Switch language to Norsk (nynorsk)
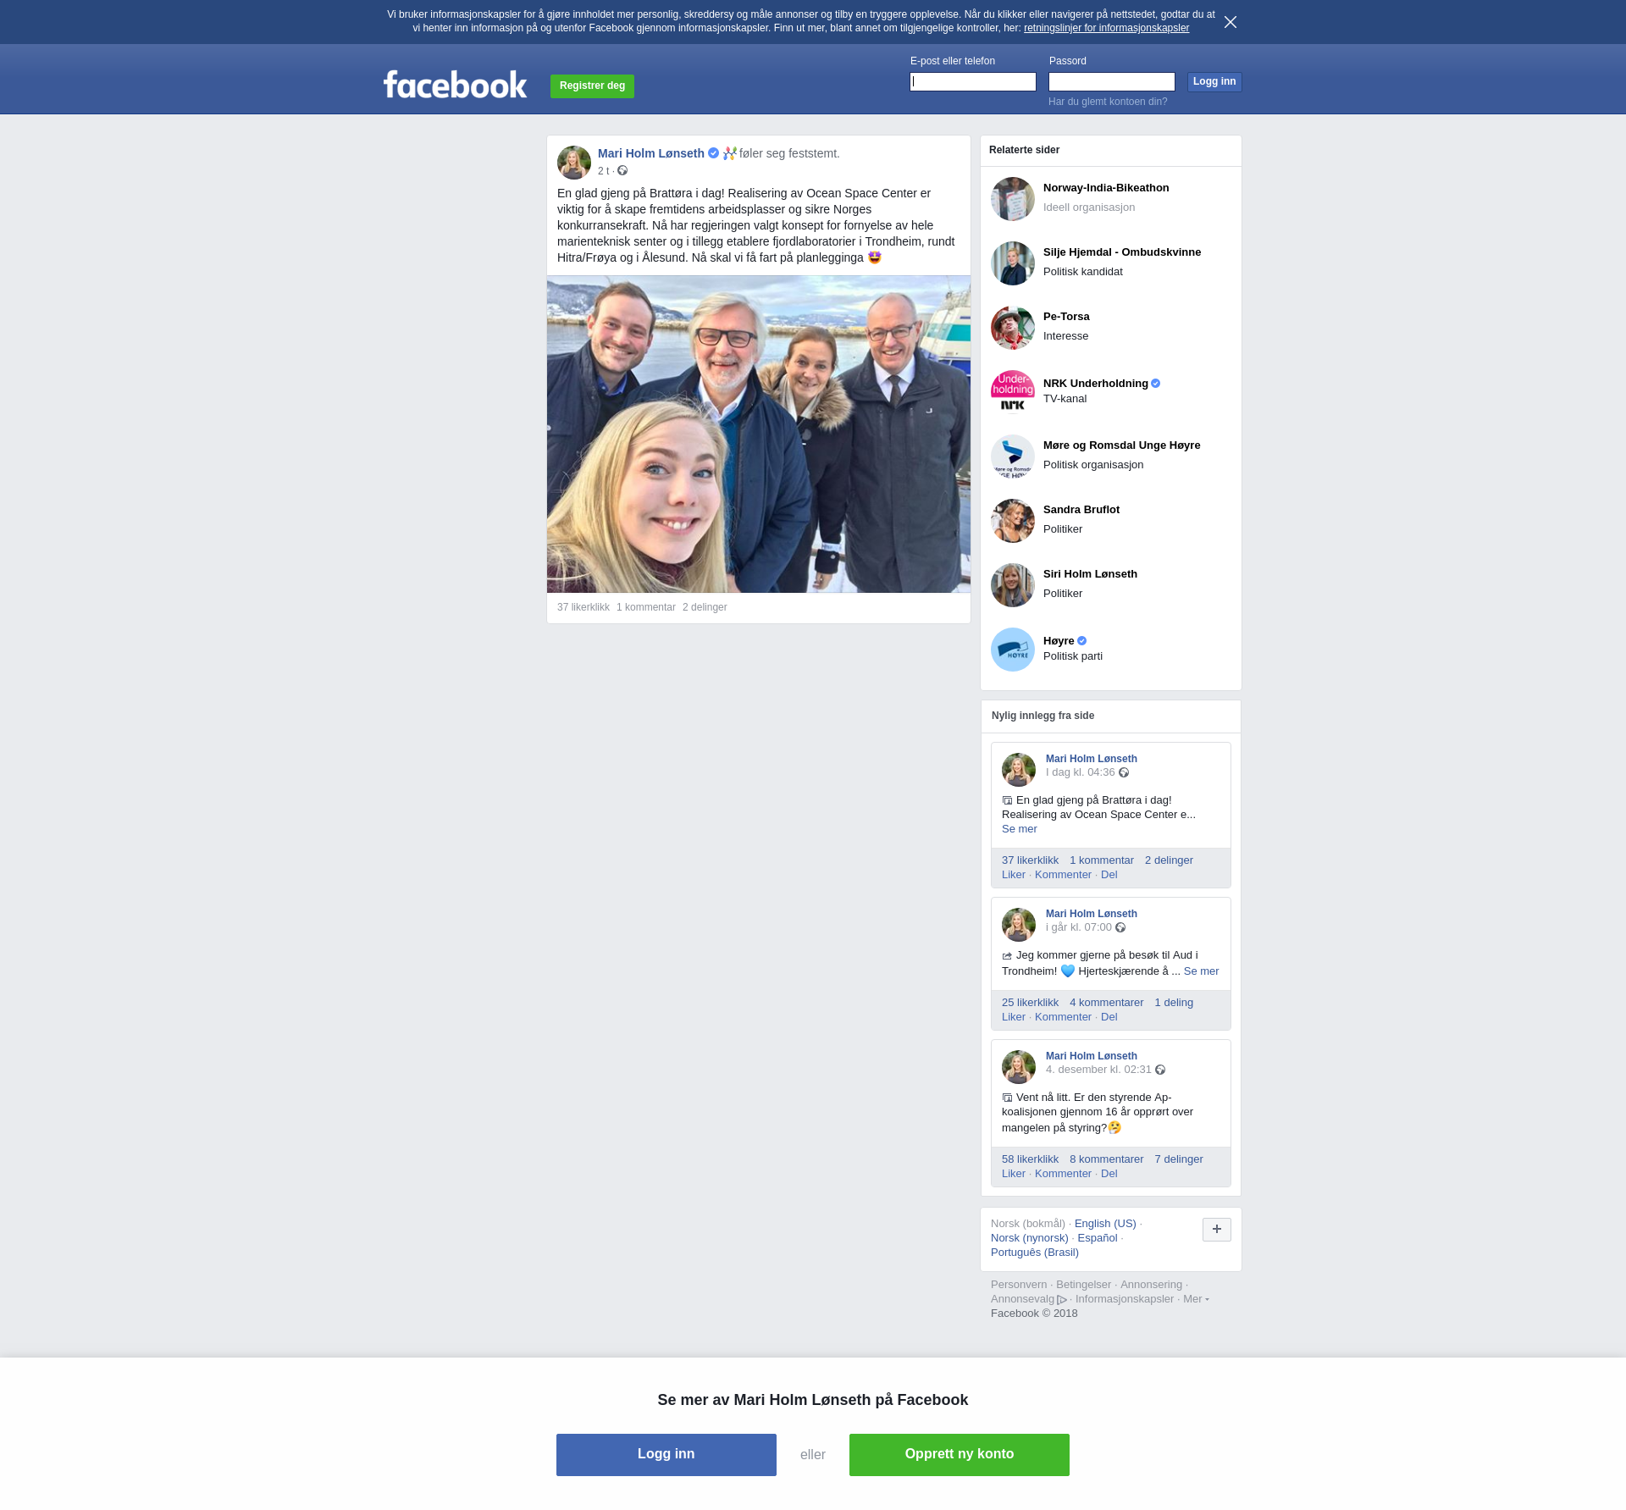The width and height of the screenshot is (1626, 1510). click(x=1030, y=1238)
